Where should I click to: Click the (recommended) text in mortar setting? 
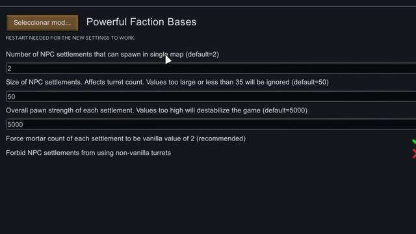(x=221, y=138)
